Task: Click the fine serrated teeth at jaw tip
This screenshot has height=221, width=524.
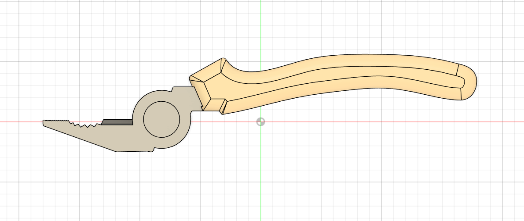Action: tap(57, 121)
